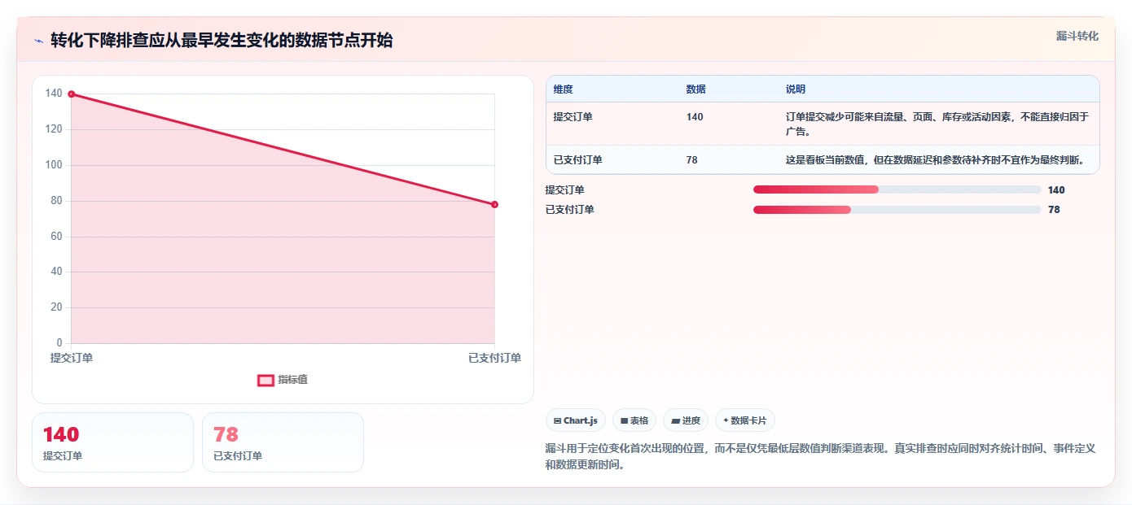Click the 80 y-axis tick label
This screenshot has width=1132, height=505.
(56, 201)
